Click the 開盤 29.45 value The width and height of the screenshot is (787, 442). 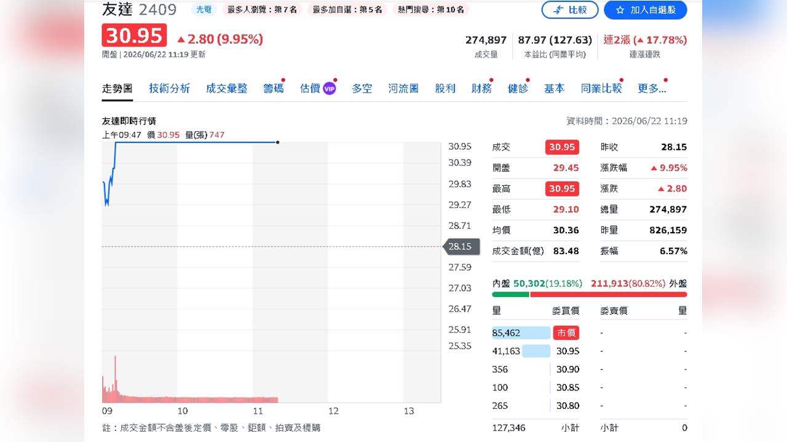566,168
